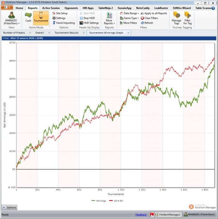Click the Hold'em Manager logo

tap(202, 207)
